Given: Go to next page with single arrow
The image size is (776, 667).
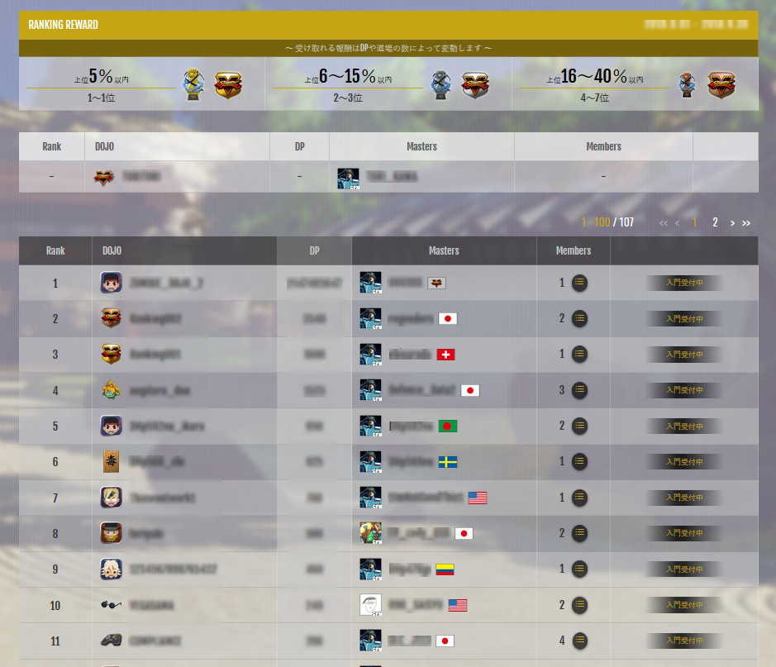Looking at the screenshot, I should (x=732, y=222).
